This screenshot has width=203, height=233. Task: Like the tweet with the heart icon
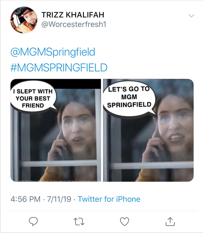[x=125, y=221]
